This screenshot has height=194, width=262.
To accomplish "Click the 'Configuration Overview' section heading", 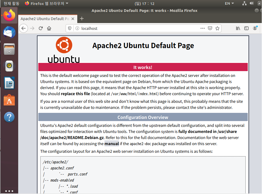I will pos(143,117).
